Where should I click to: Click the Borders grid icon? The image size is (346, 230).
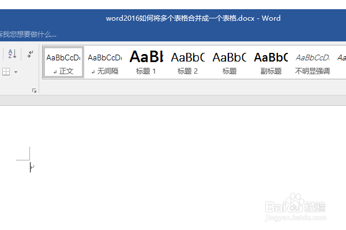6,72
